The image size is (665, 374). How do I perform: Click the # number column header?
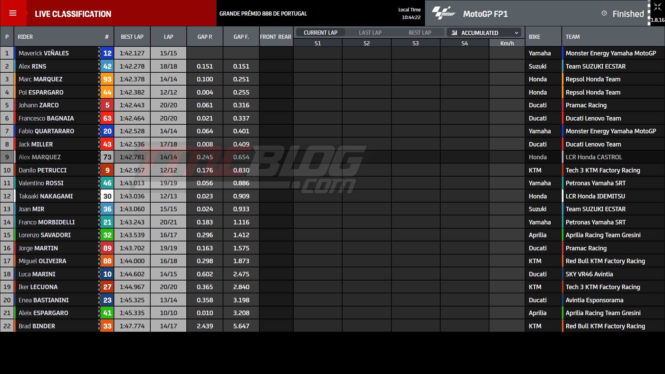[x=107, y=37]
